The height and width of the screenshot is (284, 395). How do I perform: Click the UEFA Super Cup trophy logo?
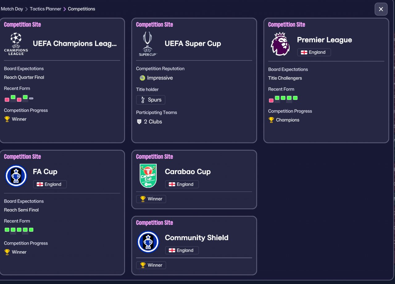click(148, 44)
